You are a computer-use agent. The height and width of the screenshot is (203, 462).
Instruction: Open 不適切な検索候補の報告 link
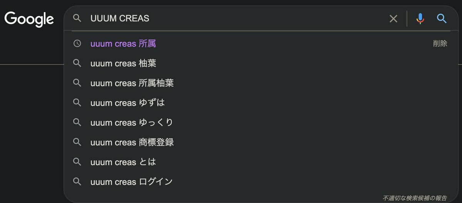[x=415, y=198]
